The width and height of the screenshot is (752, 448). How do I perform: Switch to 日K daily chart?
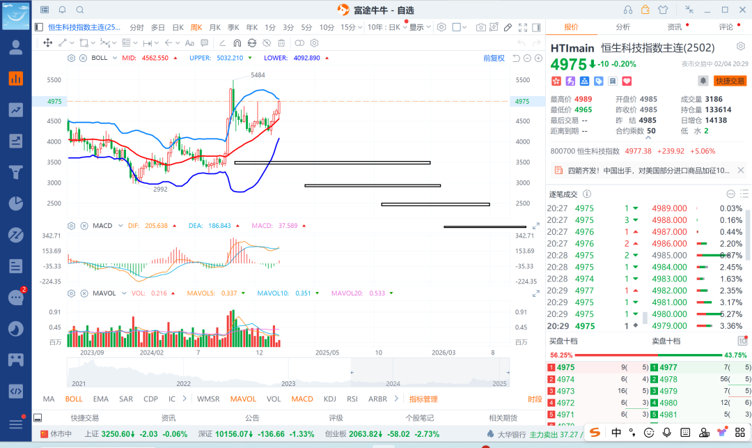click(x=178, y=27)
